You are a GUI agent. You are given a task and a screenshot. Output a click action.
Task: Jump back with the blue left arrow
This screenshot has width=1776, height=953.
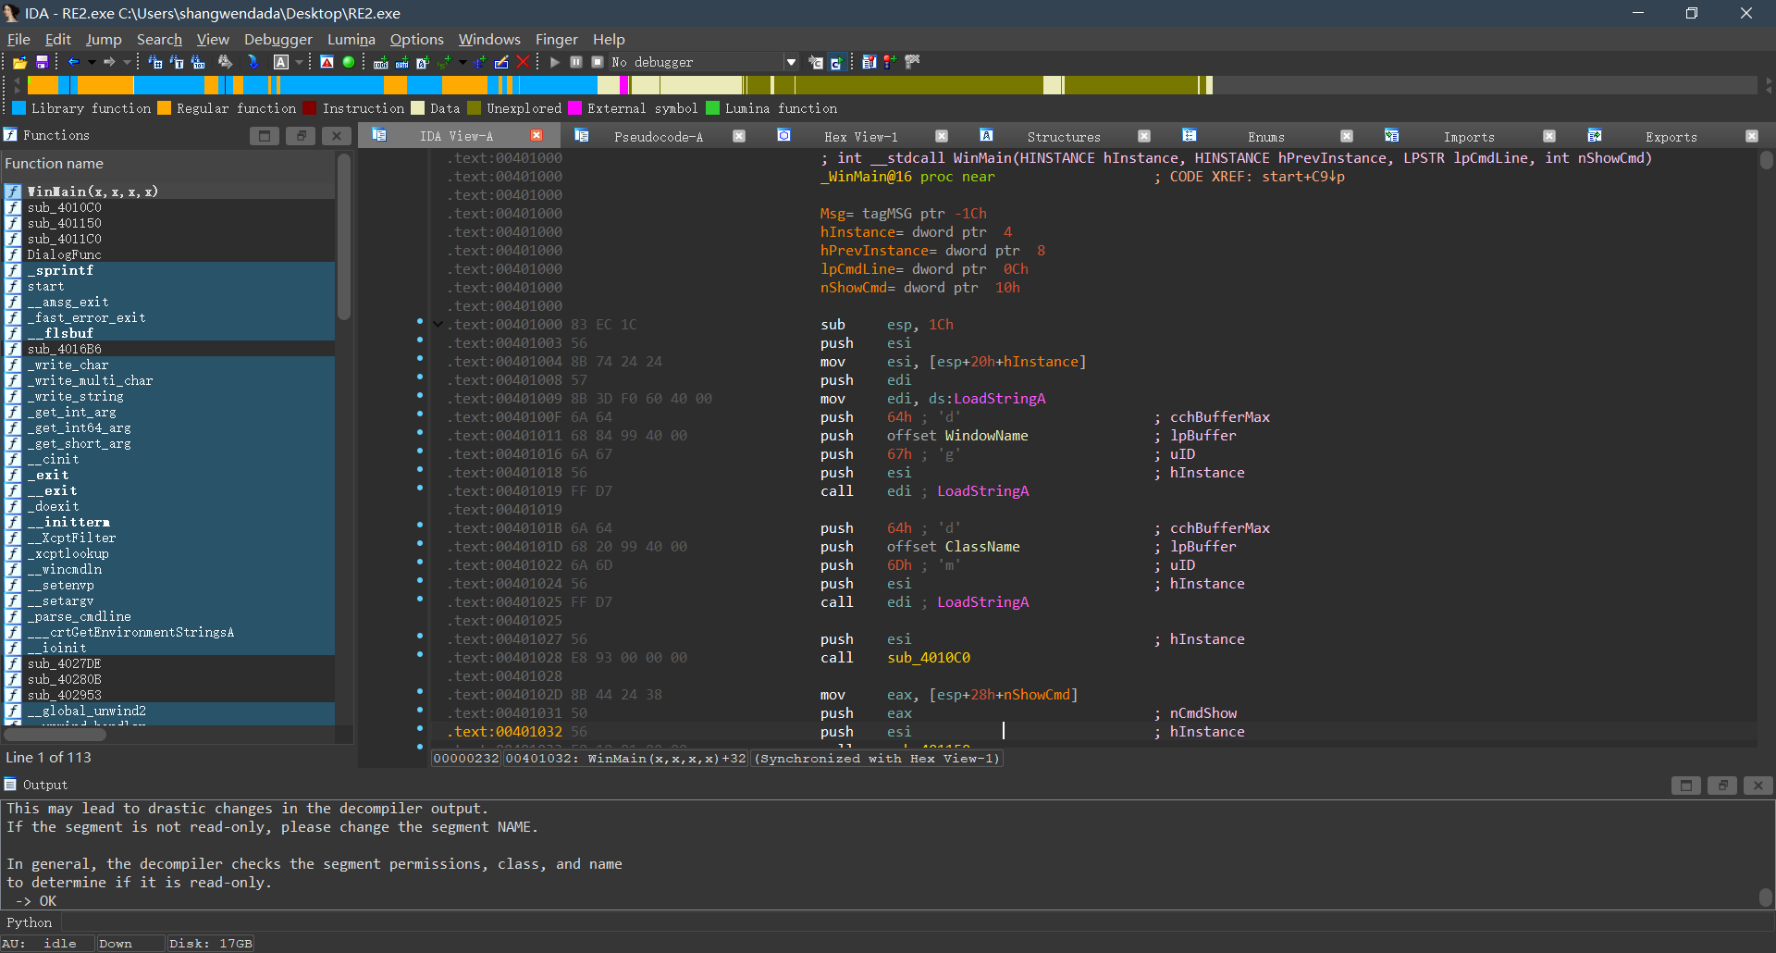73,62
